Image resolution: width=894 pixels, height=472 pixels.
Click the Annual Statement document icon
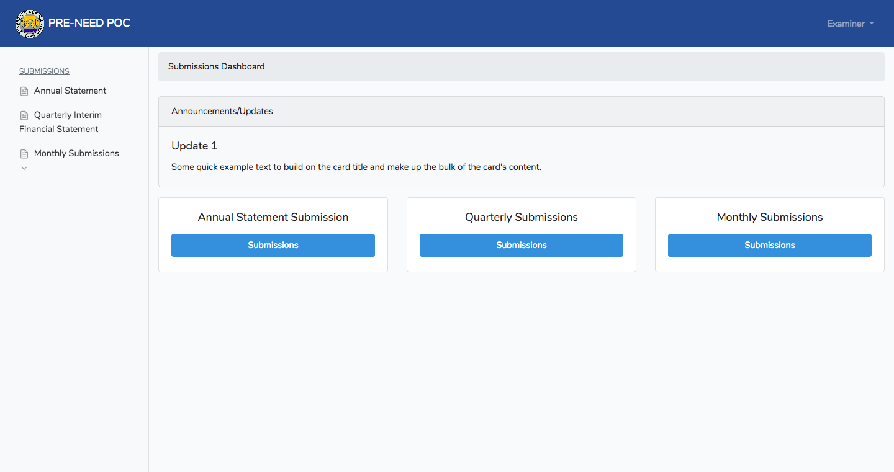24,91
